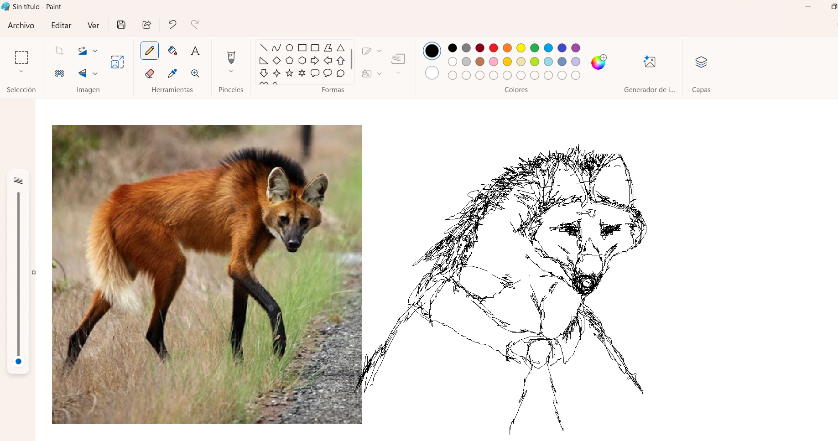Image resolution: width=838 pixels, height=441 pixels.
Task: Pick the yellow color swatch
Action: pyautogui.click(x=521, y=48)
